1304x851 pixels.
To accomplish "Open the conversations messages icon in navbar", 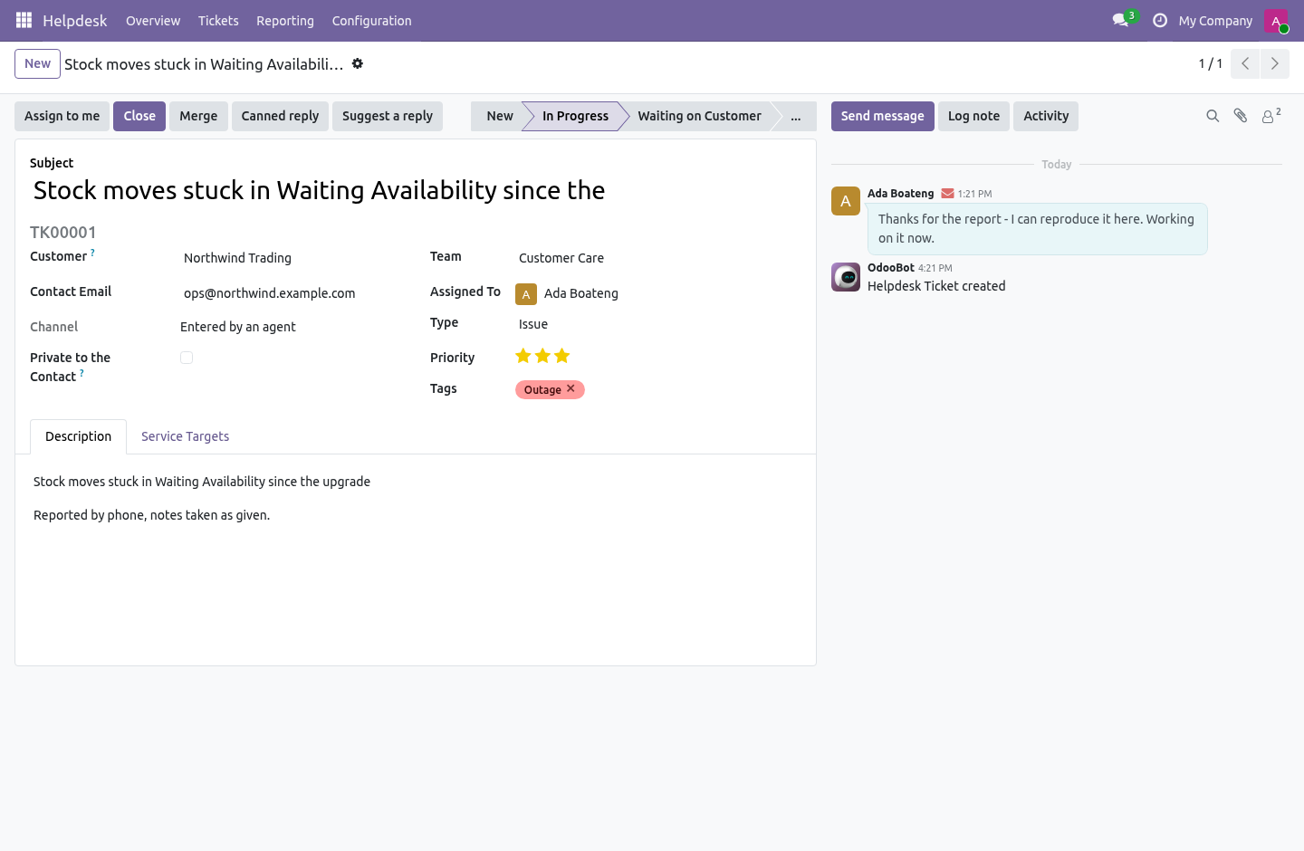I will tap(1120, 20).
